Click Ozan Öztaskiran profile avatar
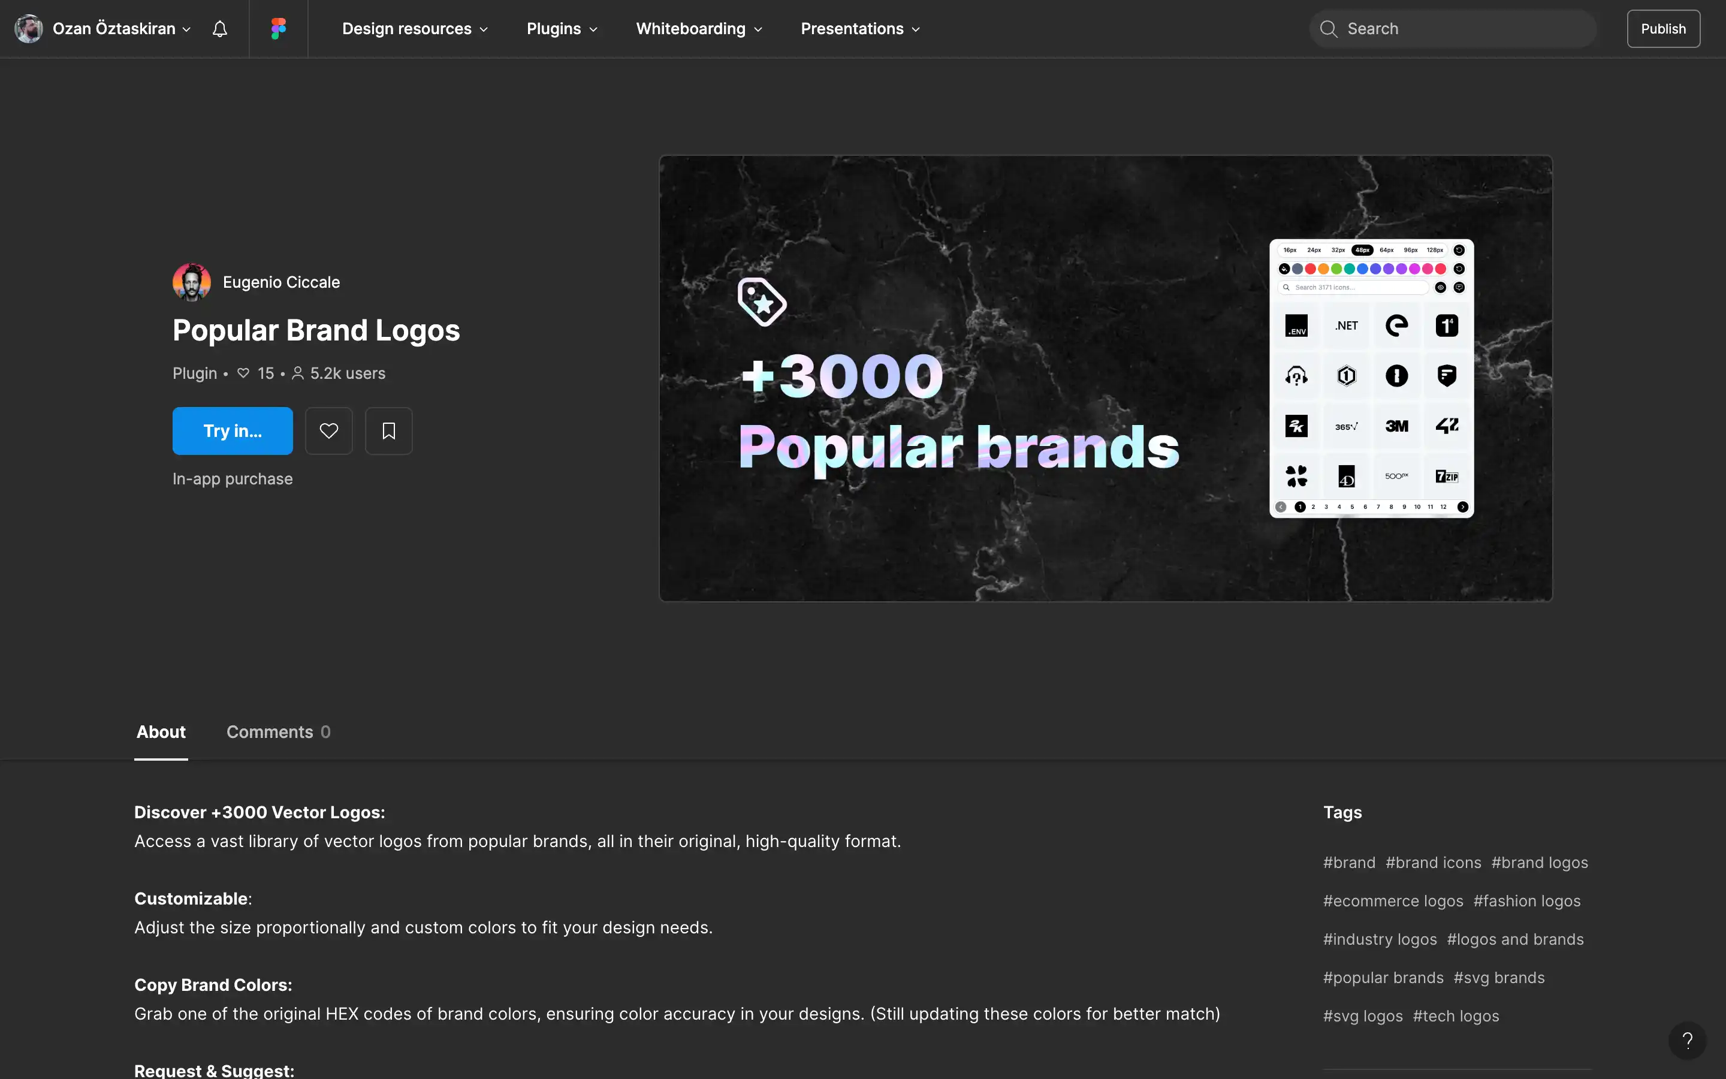Viewport: 1726px width, 1079px height. (x=29, y=29)
